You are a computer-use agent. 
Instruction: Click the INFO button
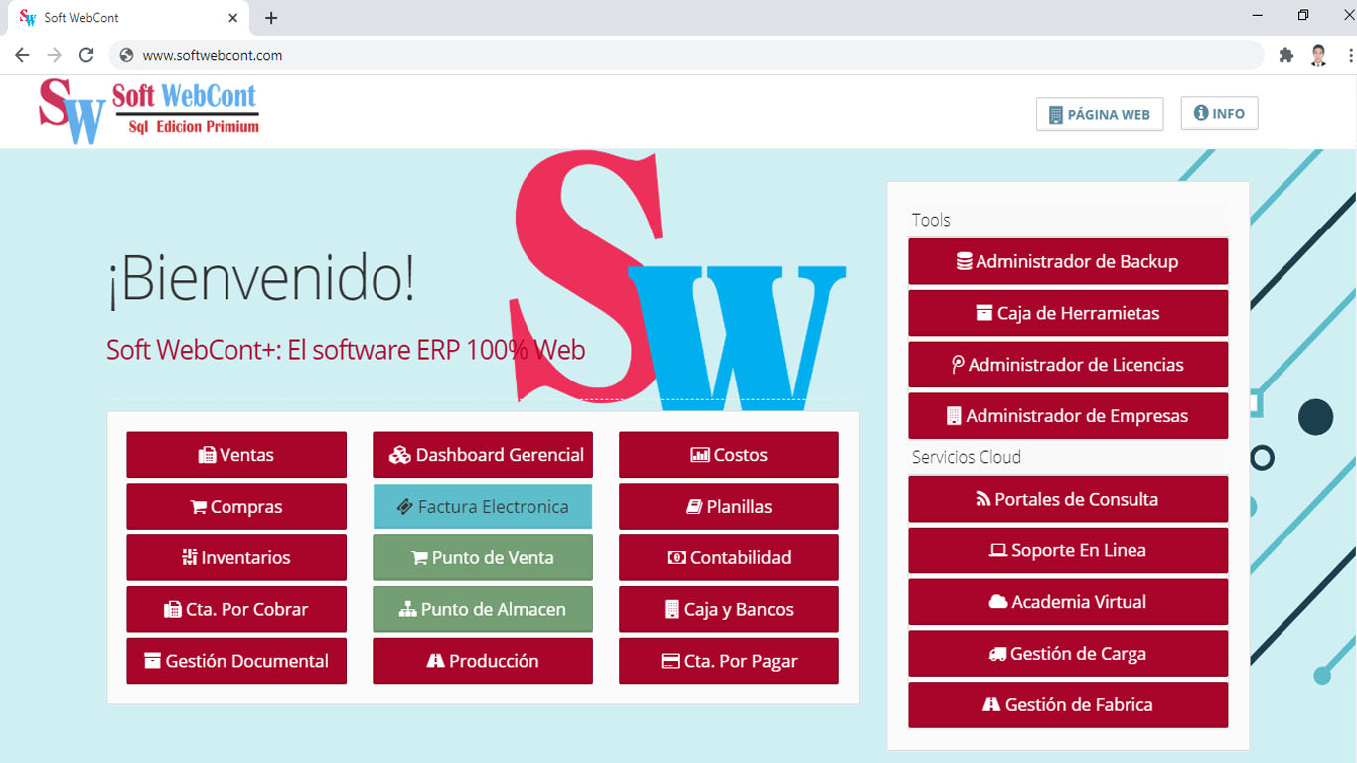[x=1219, y=113]
